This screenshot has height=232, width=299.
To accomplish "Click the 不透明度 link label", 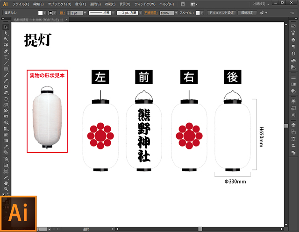I will 151,13.
